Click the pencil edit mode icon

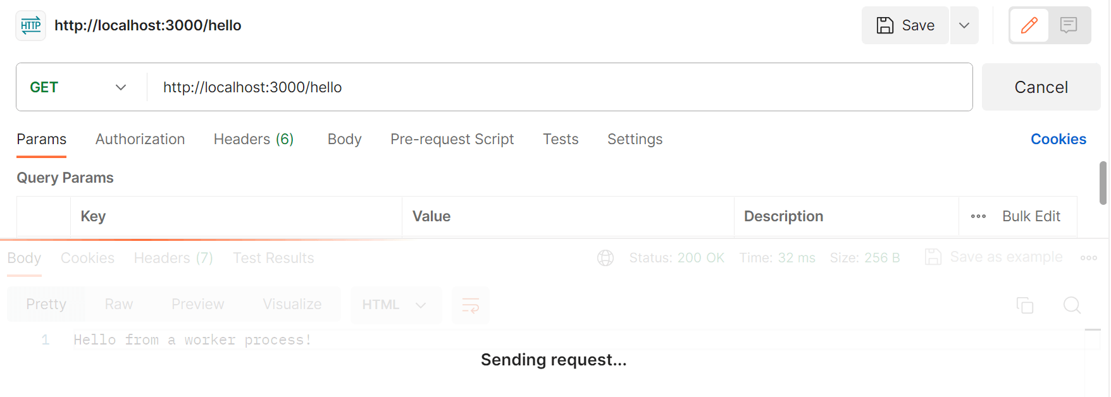[1029, 25]
